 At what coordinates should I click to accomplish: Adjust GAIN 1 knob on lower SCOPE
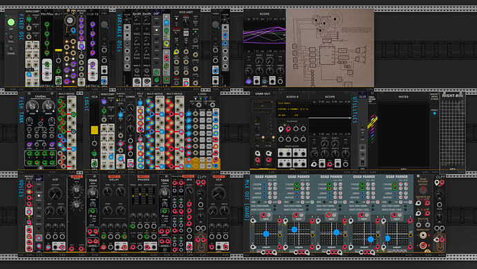pos(325,144)
